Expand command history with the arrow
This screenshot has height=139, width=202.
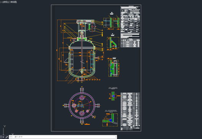[x=116, y=137]
